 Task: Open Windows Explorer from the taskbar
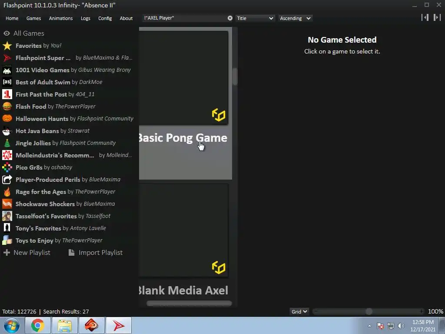tap(65, 325)
